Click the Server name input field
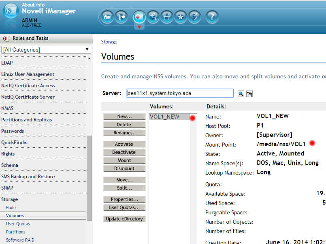Viewport: 326px width, 244px height. pos(180,93)
